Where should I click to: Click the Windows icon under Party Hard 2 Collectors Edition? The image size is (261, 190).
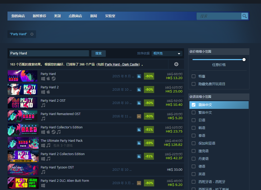tap(43, 159)
